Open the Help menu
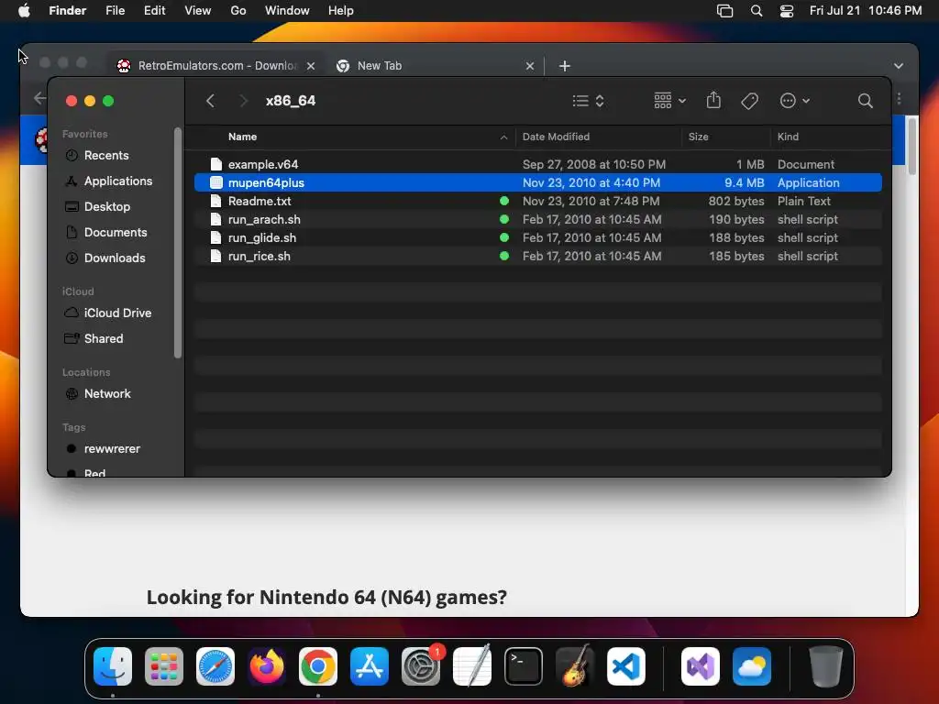 (x=341, y=10)
